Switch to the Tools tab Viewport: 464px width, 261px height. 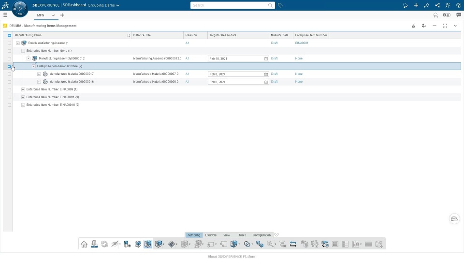242,235
